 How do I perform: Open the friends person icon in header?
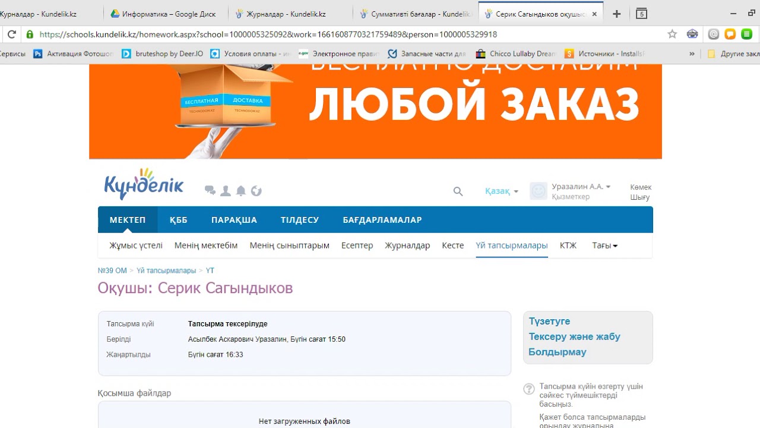click(x=226, y=191)
